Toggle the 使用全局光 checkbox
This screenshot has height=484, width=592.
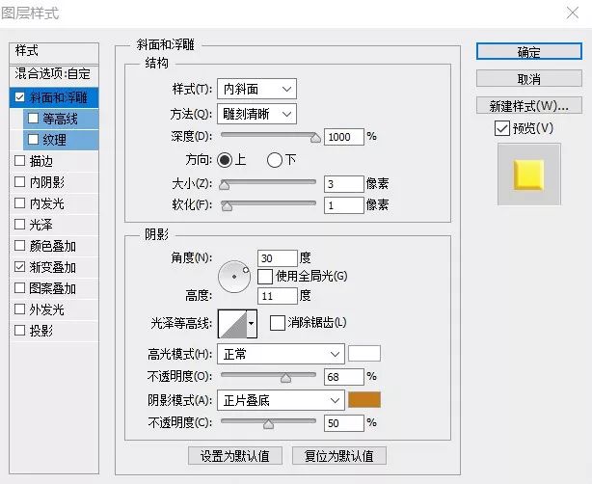point(265,276)
